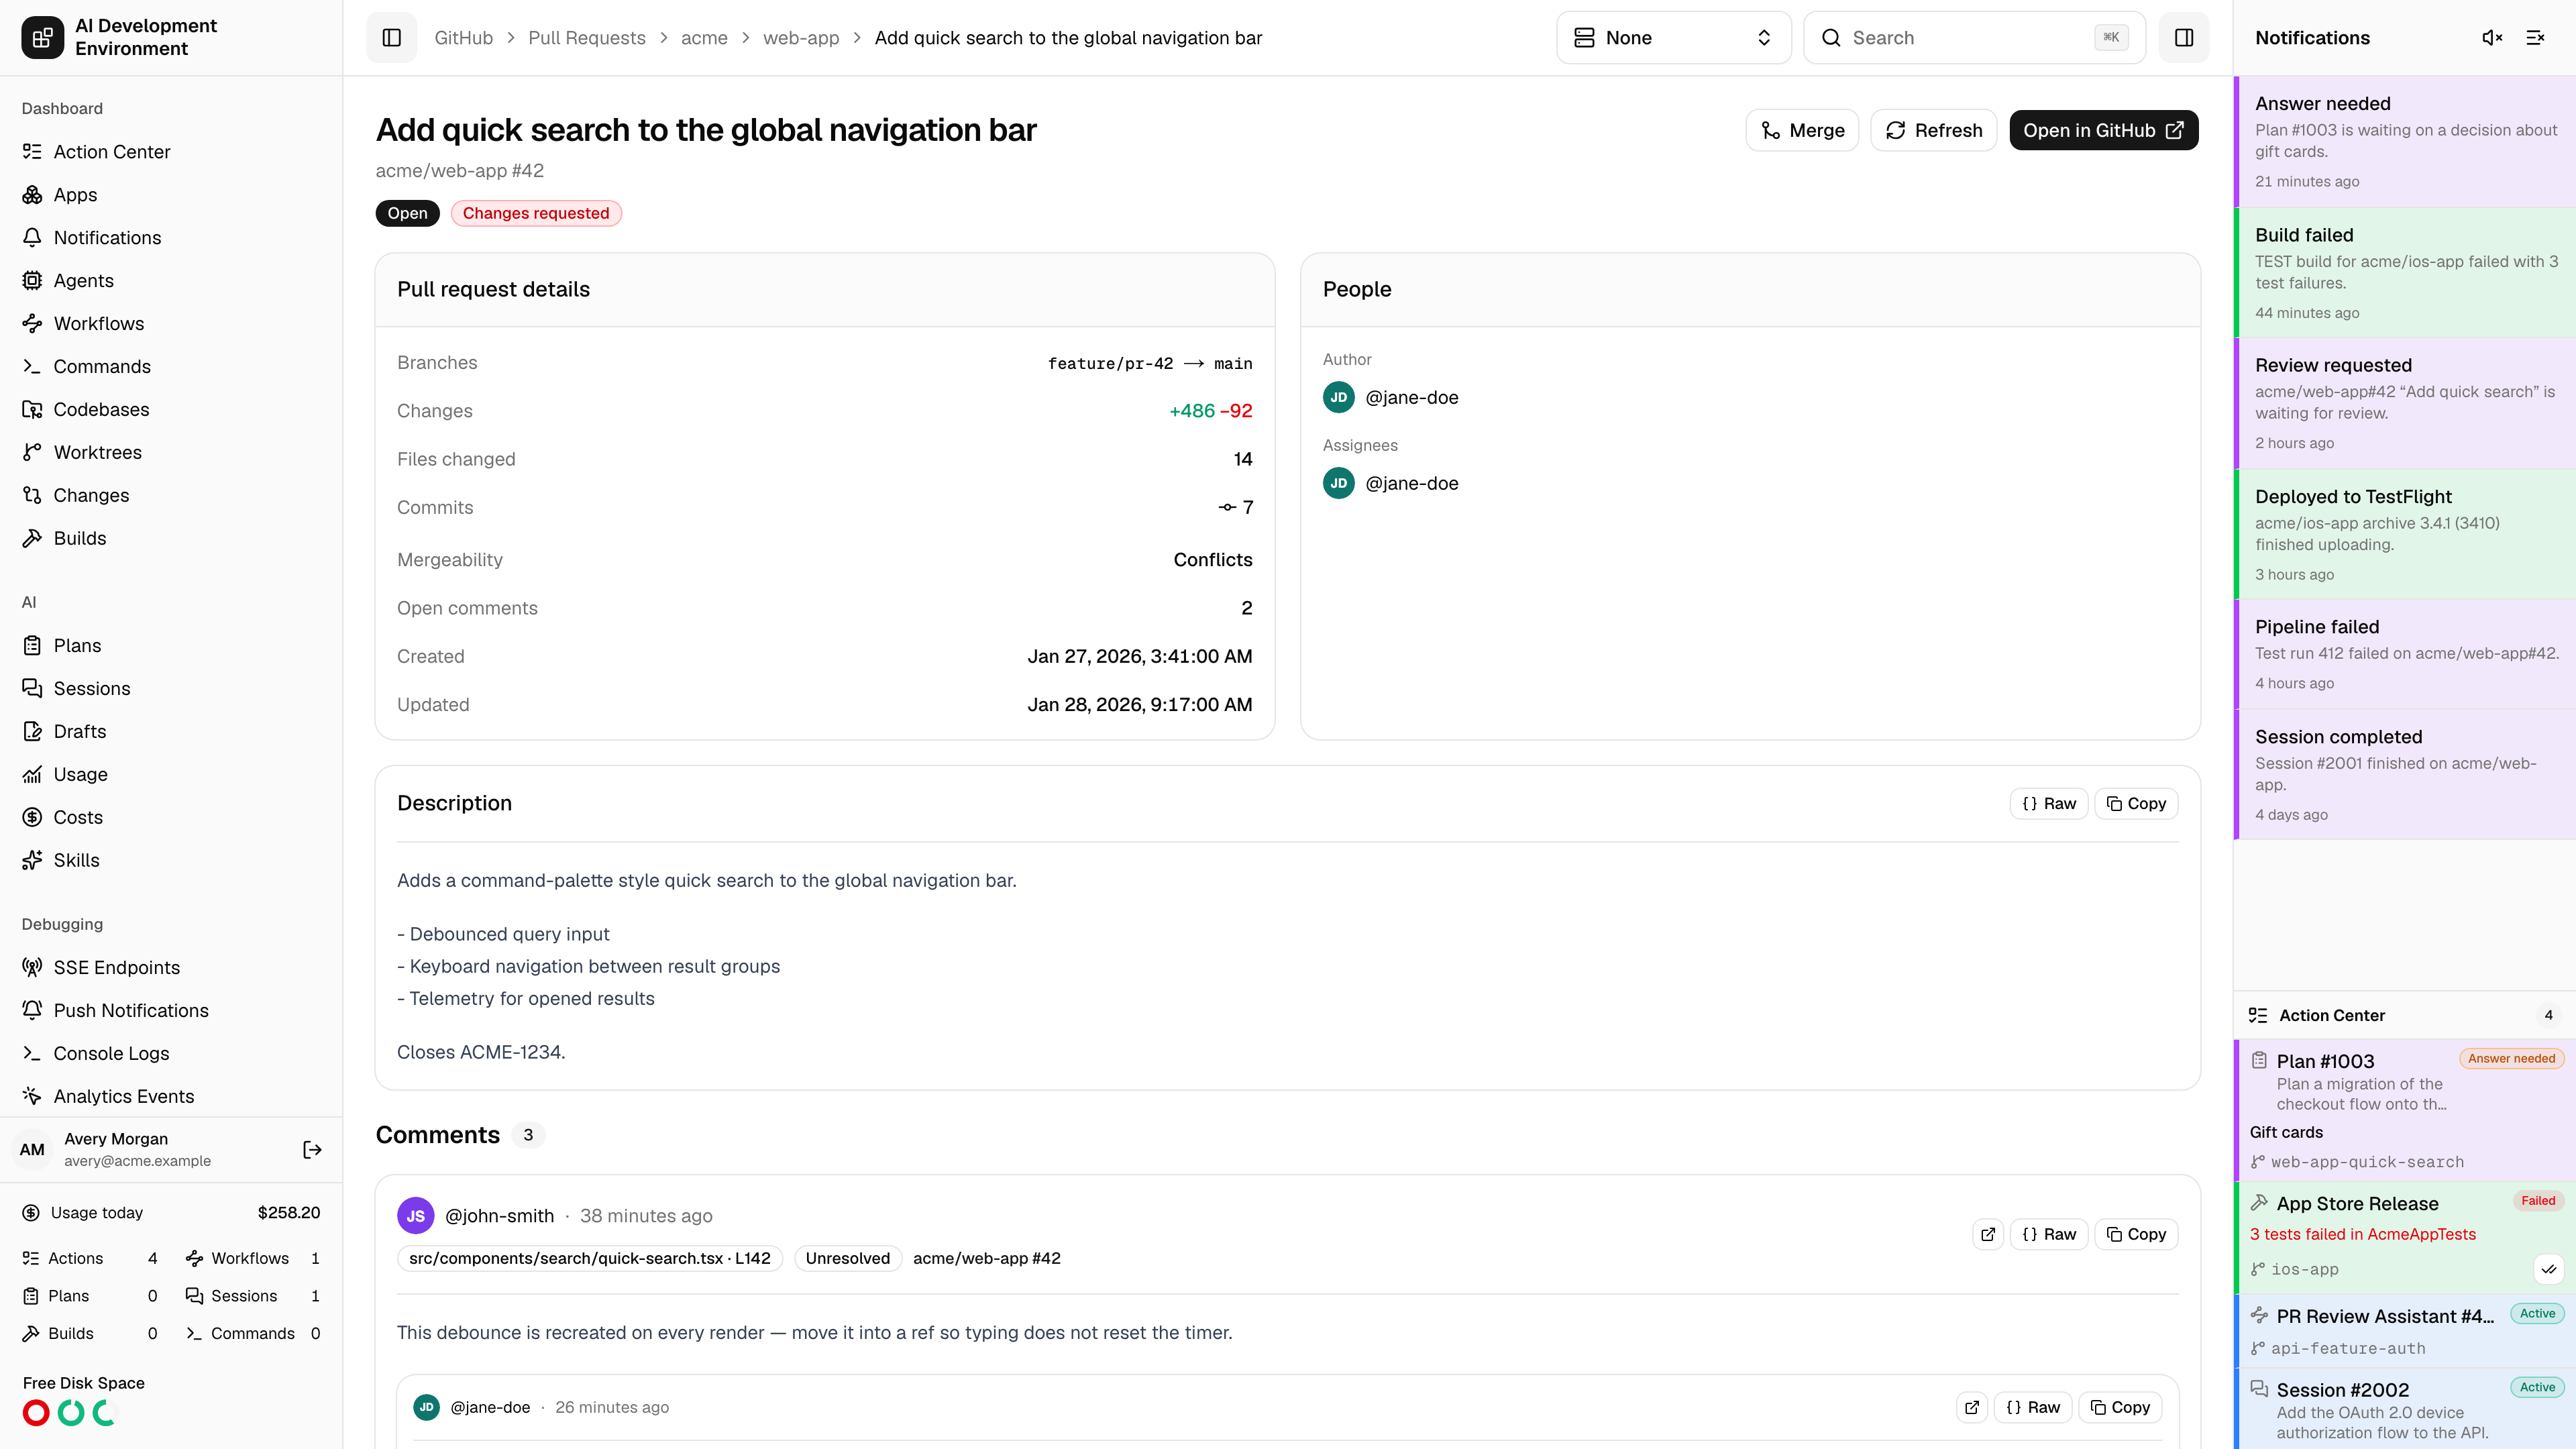The width and height of the screenshot is (2576, 1449).
Task: Show raw description
Action: [2049, 804]
